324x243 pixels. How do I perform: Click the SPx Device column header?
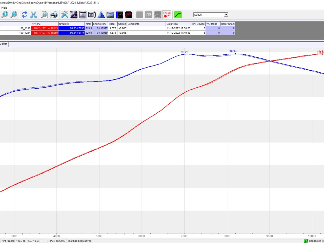[x=198, y=24]
